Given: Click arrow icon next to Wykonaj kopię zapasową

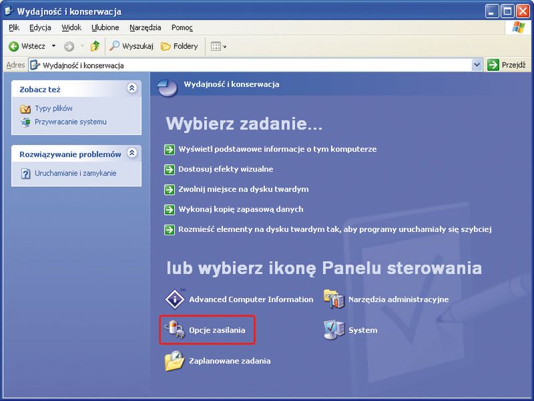Looking at the screenshot, I should (x=170, y=210).
